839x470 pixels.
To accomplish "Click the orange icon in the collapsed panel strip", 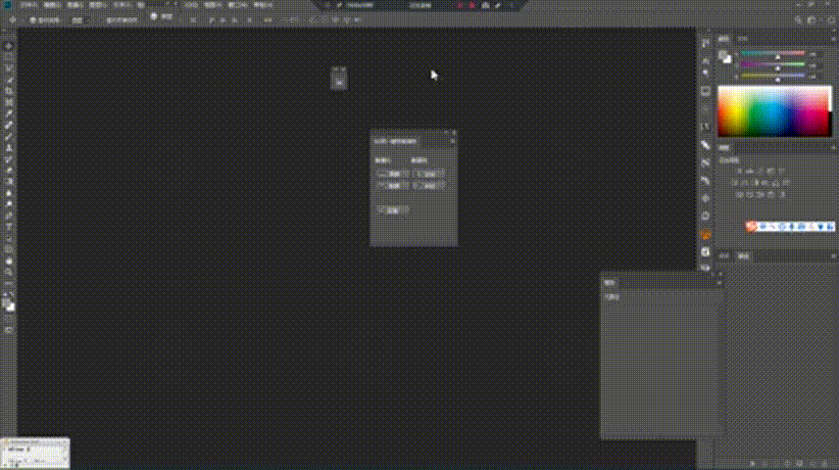I will (706, 235).
